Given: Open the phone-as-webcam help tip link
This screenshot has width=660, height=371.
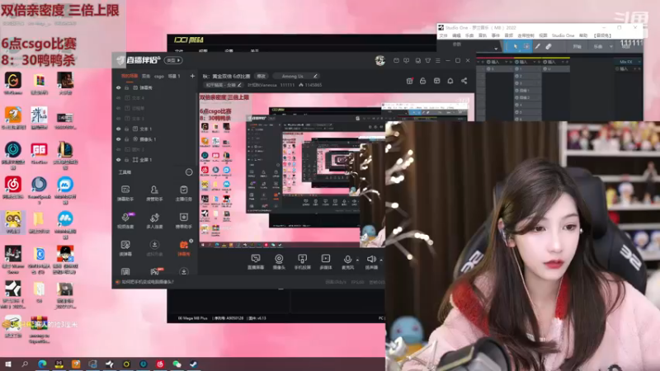Looking at the screenshot, I should pyautogui.click(x=148, y=282).
